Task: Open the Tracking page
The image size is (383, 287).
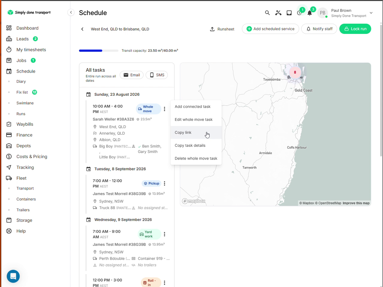Action: tap(25, 167)
